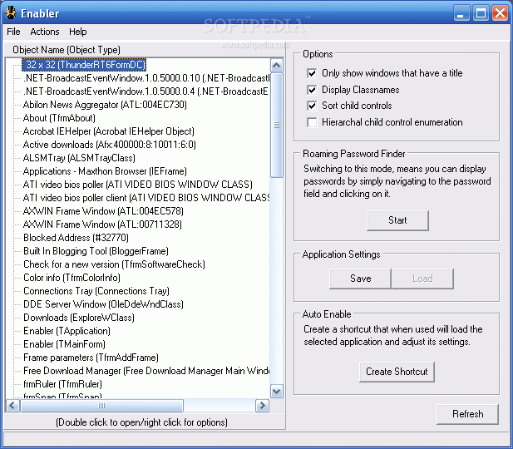Select Applications - Maxthon Browser entry
Viewport: 513px width, 449px height.
105,171
